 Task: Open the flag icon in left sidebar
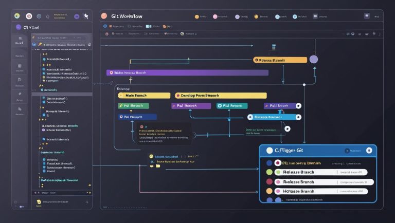[20, 80]
